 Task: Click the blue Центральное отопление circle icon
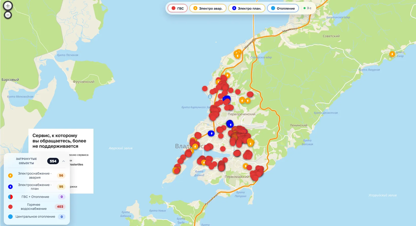pos(10,217)
